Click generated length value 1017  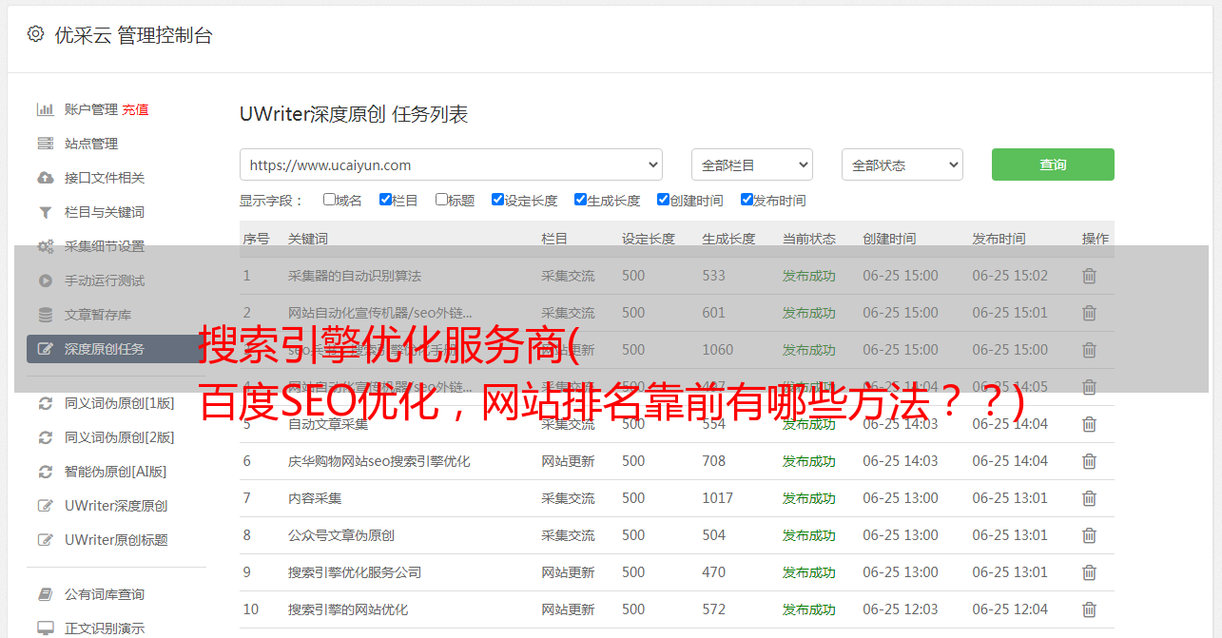(718, 498)
